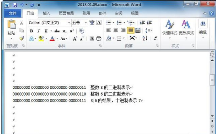Viewport: 216px width, 134px height.
Task: Apply red font color A
Action: [x=52, y=39]
